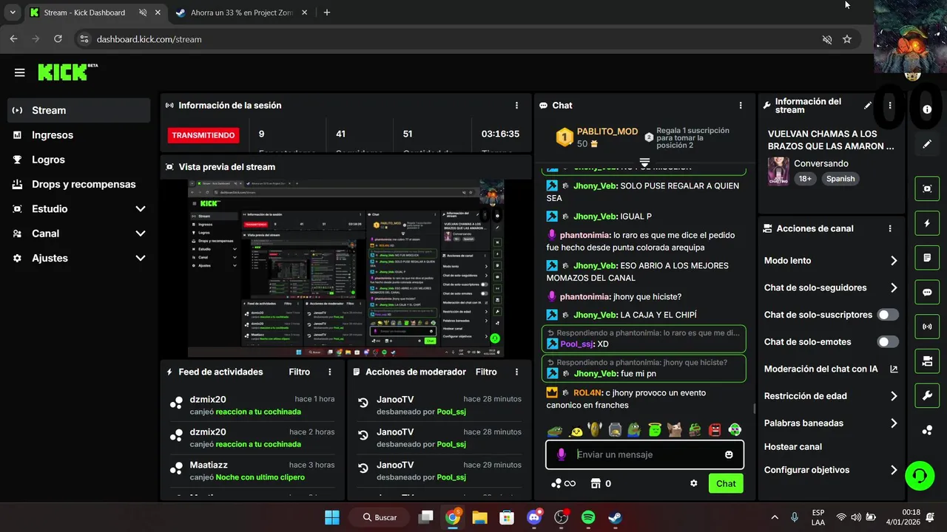Edit stream info with the panel's pencil icon
The width and height of the screenshot is (947, 532).
click(x=868, y=106)
